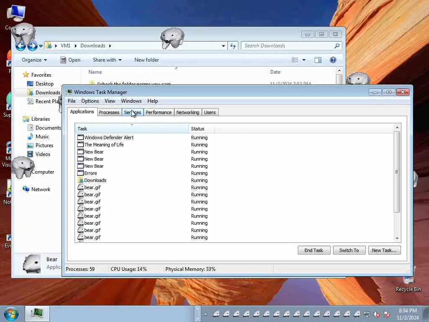The width and height of the screenshot is (429, 322).
Task: Click the Back arrow in Explorer window
Action: (x=21, y=46)
